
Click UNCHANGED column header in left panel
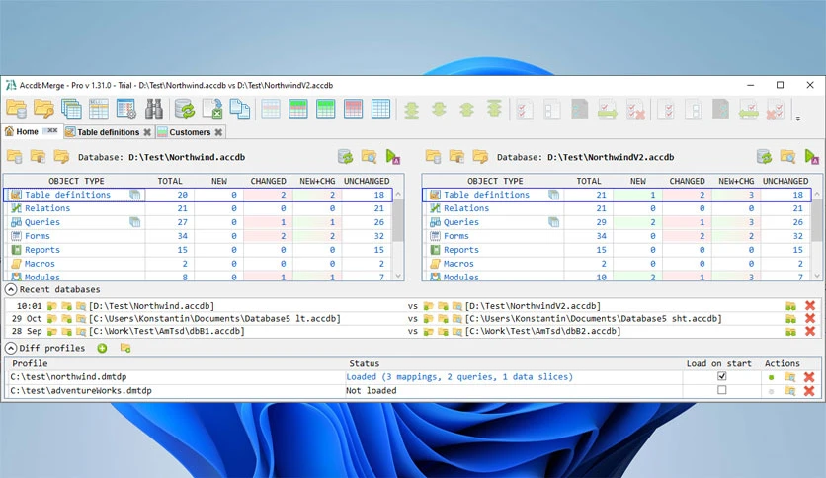[367, 181]
